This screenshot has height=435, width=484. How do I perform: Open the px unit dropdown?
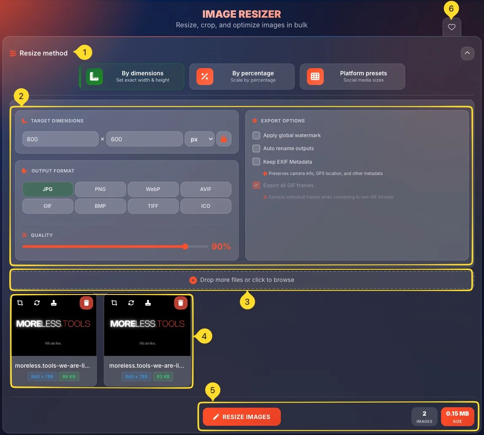tap(199, 139)
